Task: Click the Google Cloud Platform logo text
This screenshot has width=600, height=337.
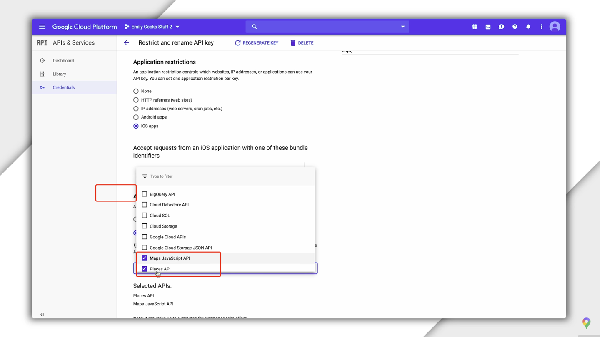Action: [x=85, y=27]
